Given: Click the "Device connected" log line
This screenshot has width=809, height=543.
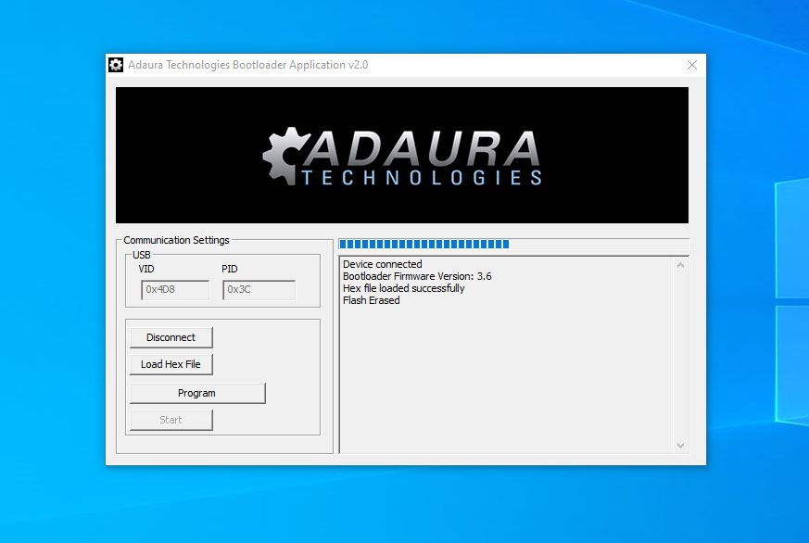Looking at the screenshot, I should 382,264.
